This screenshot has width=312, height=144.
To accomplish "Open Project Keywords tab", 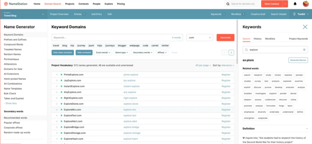I will [x=298, y=39].
